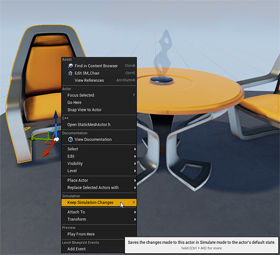The height and width of the screenshot is (255, 280).
Task: Select the round orange table in viewport
Action: [196, 93]
